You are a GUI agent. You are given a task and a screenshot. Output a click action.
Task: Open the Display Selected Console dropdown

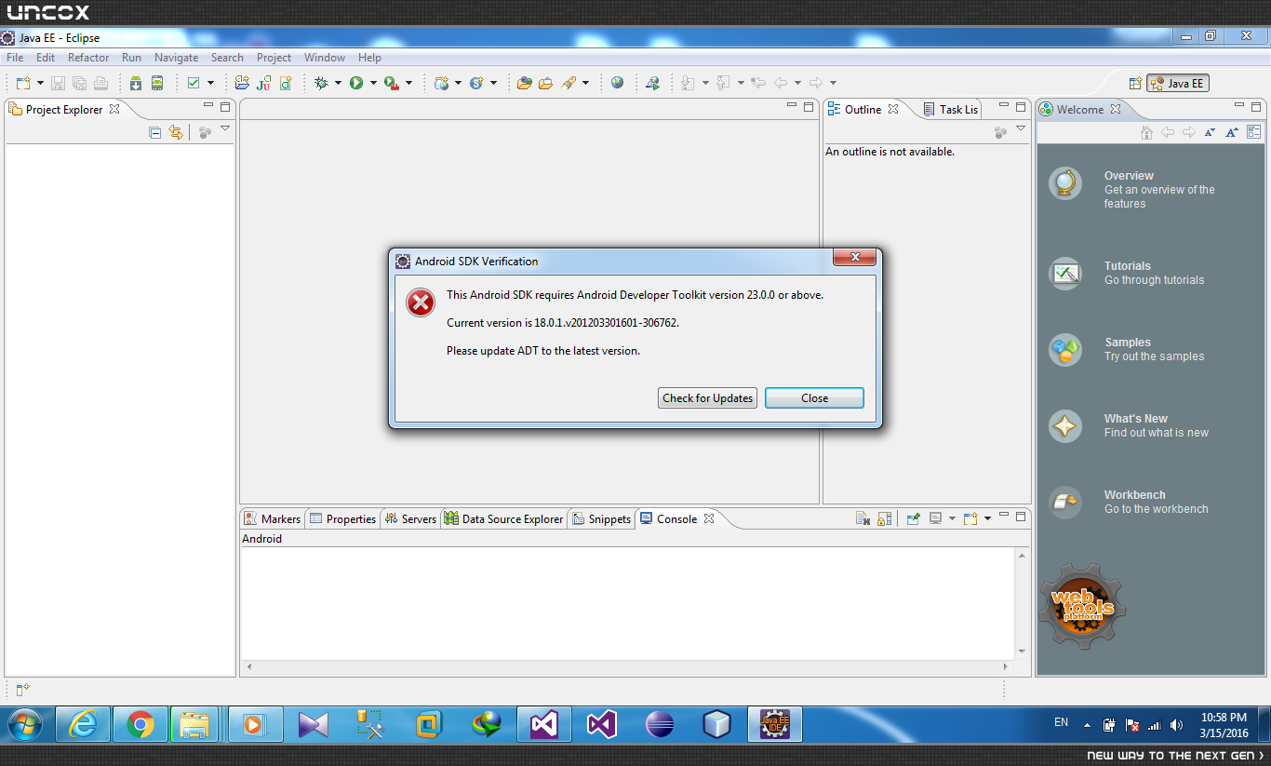pyautogui.click(x=952, y=518)
